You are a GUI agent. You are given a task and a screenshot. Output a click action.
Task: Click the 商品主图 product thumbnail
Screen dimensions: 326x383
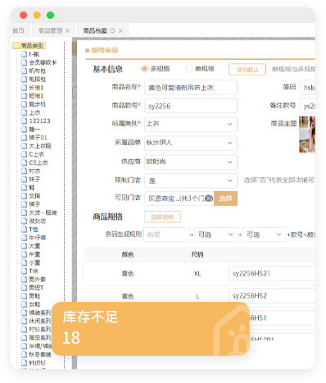307,135
